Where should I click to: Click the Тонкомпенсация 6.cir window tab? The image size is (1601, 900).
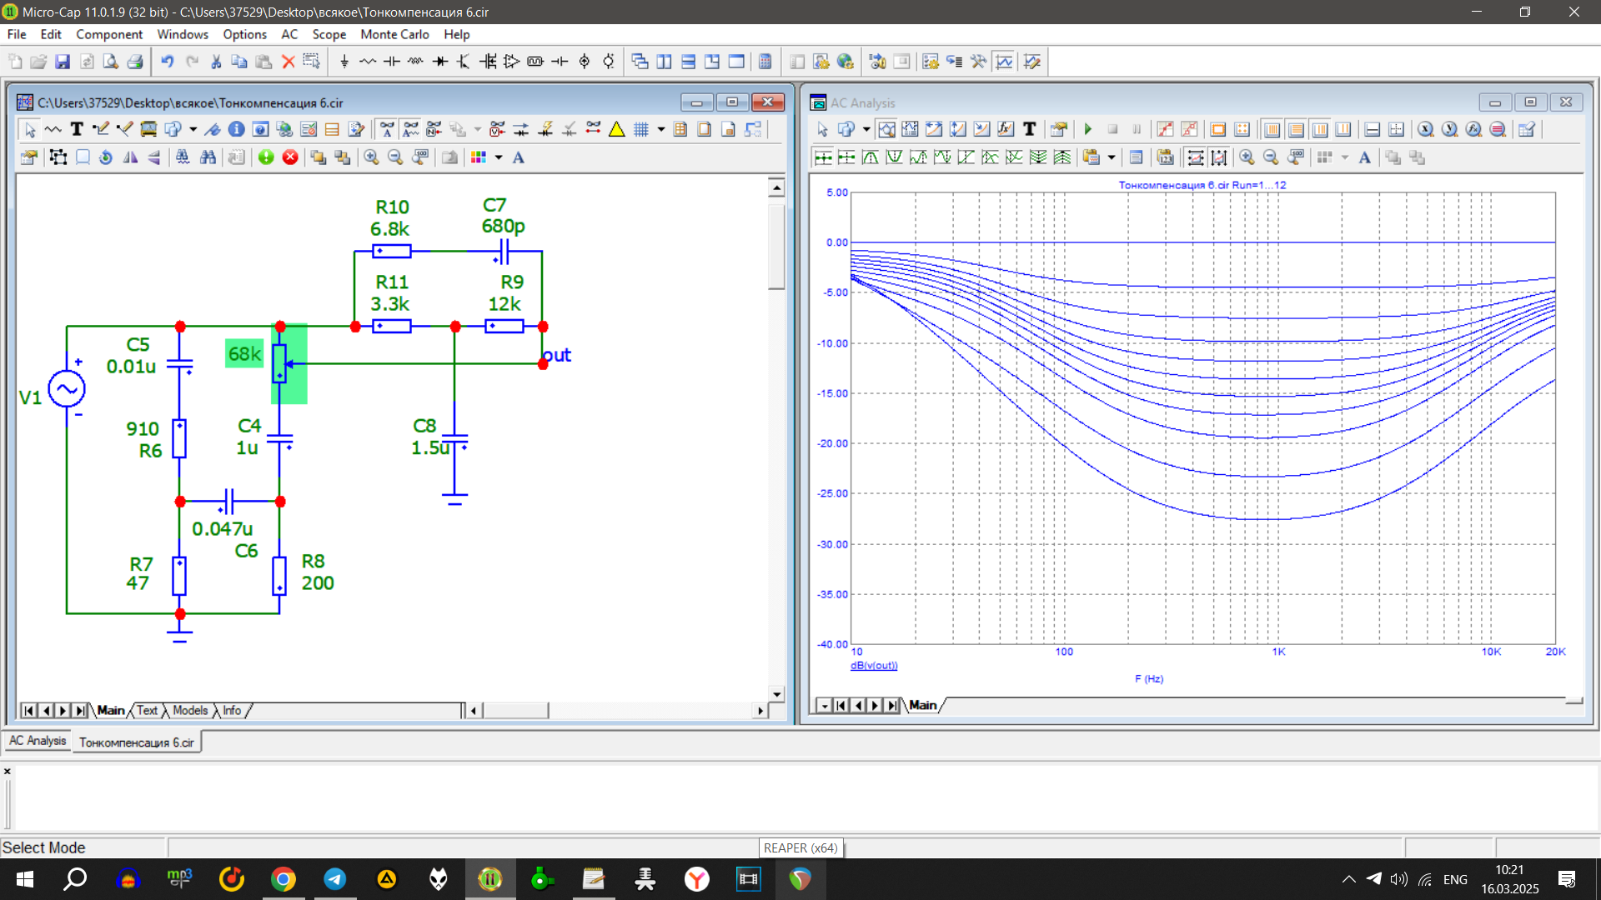click(x=137, y=742)
